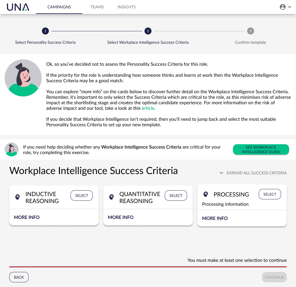Viewport: 296px width, 287px height.
Task: Click the large assistant avatar illustration
Action: coord(23,78)
